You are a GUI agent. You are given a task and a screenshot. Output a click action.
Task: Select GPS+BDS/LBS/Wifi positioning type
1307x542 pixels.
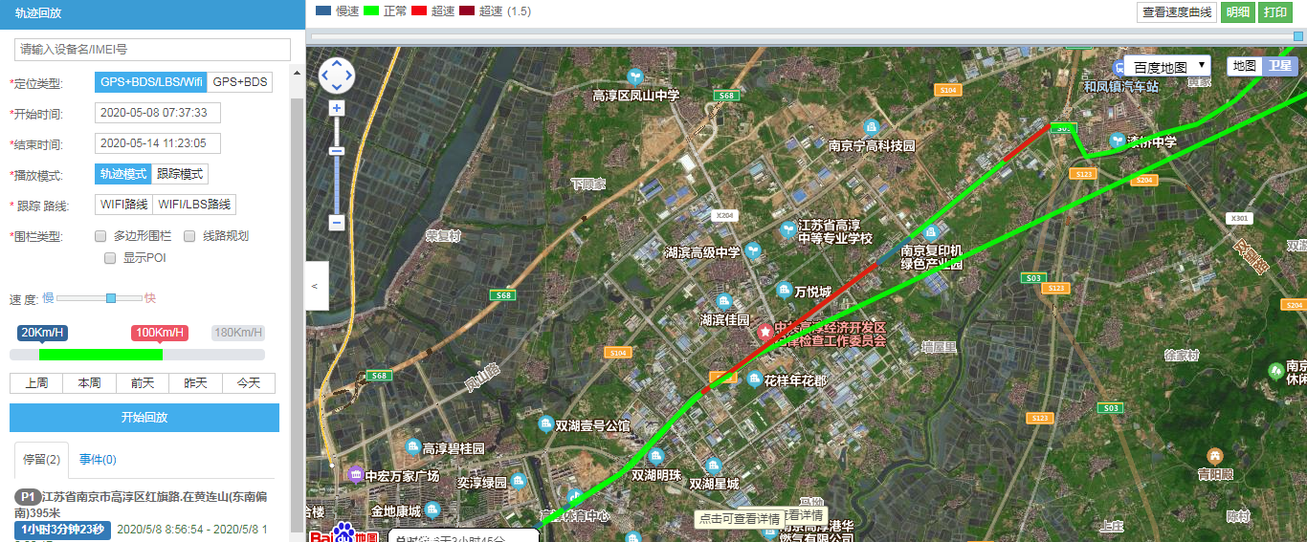pos(151,82)
